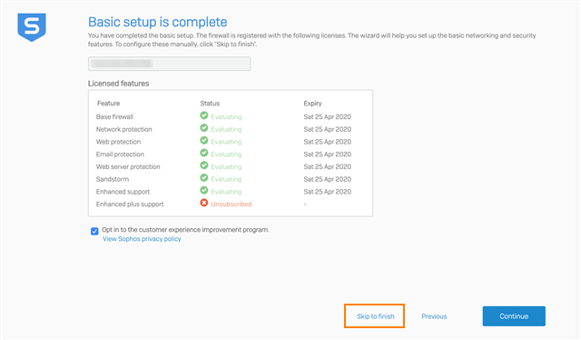The height and width of the screenshot is (340, 581).
Task: Go back with Previous link
Action: point(434,316)
